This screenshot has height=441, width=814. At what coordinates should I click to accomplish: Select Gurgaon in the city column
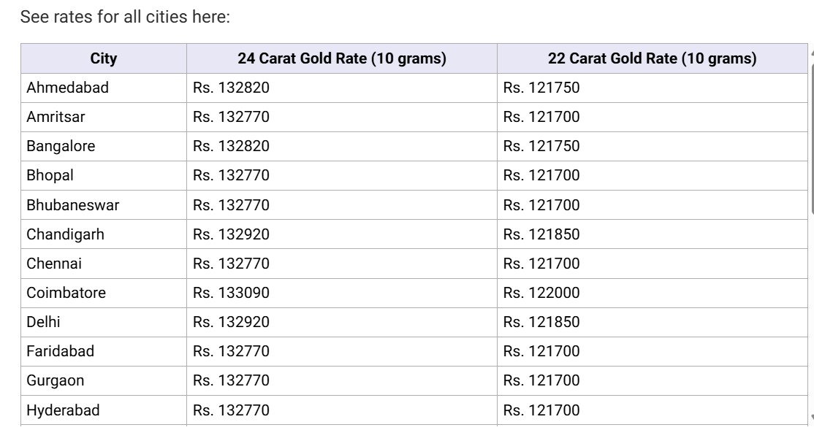pos(56,380)
